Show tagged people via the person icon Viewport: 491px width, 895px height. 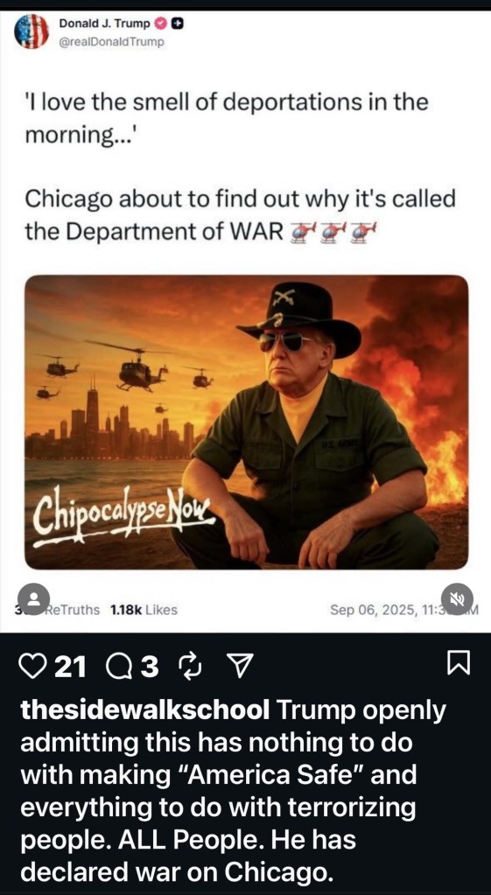tap(33, 598)
